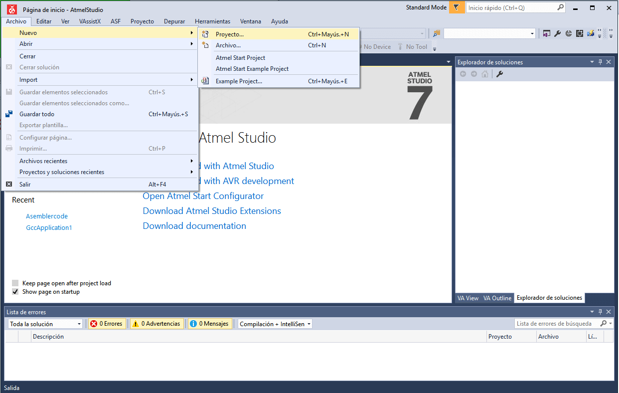
Task: Select Guardar todo menu item
Action: (100, 114)
